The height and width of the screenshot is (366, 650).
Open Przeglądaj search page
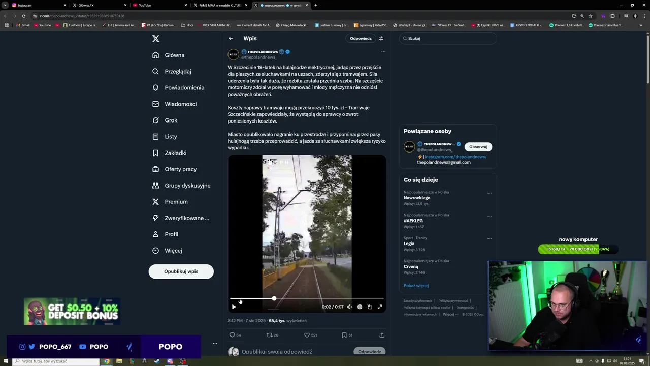pos(172,71)
